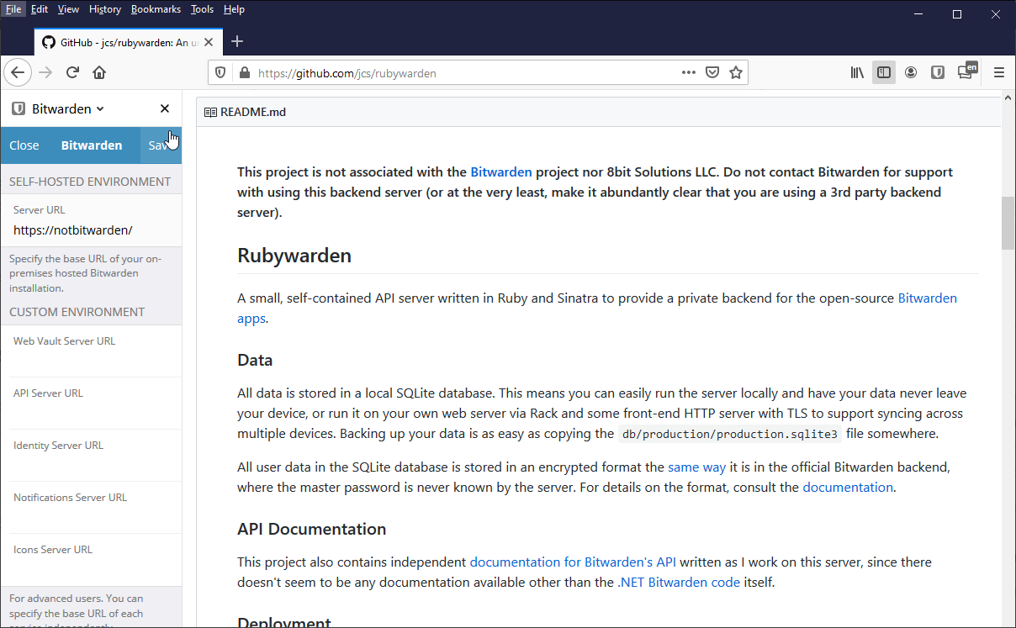
Task: Open the Tools menu
Action: [x=202, y=9]
